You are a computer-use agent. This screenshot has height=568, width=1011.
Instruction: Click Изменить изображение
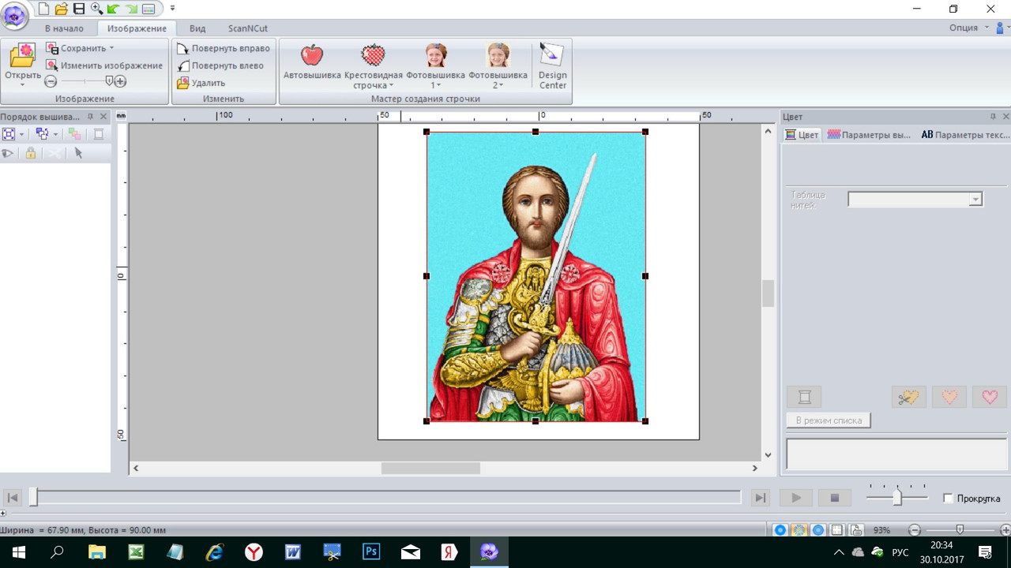(104, 65)
